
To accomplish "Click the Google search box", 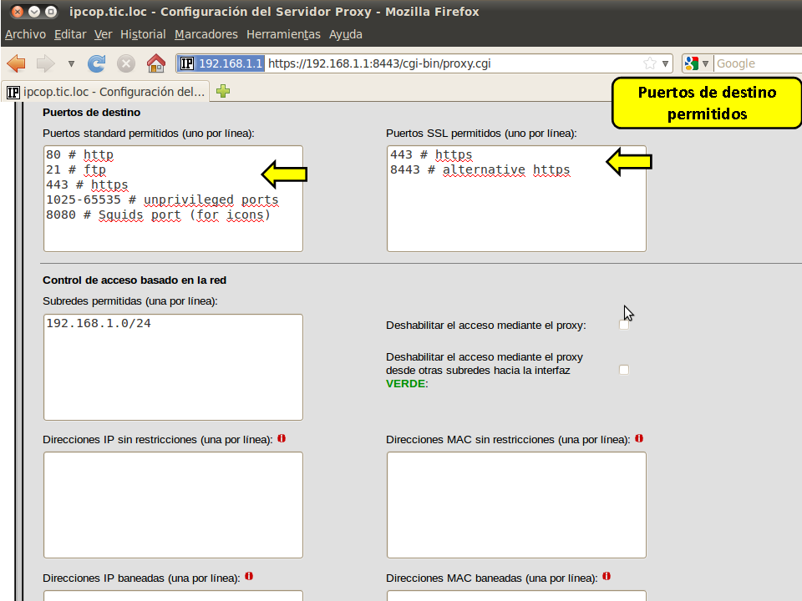I will tap(756, 63).
